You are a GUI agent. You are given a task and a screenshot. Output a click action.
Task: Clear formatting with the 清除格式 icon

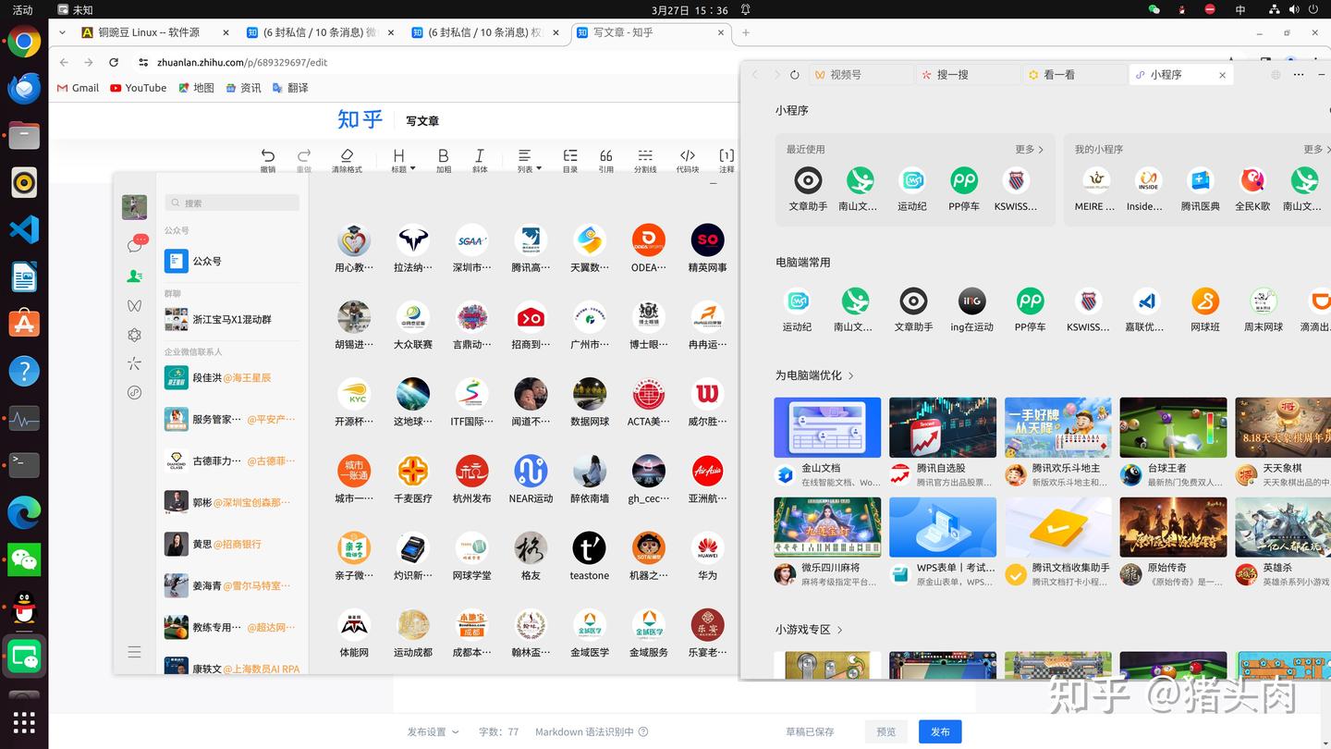pos(347,156)
